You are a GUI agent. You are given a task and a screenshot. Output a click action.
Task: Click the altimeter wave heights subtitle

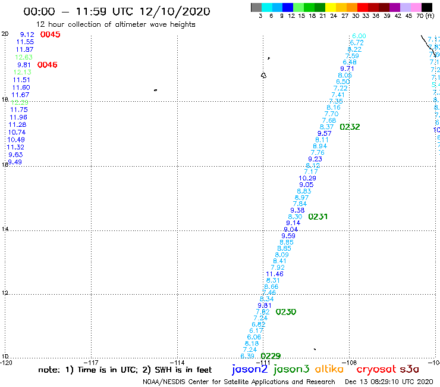pyautogui.click(x=115, y=25)
